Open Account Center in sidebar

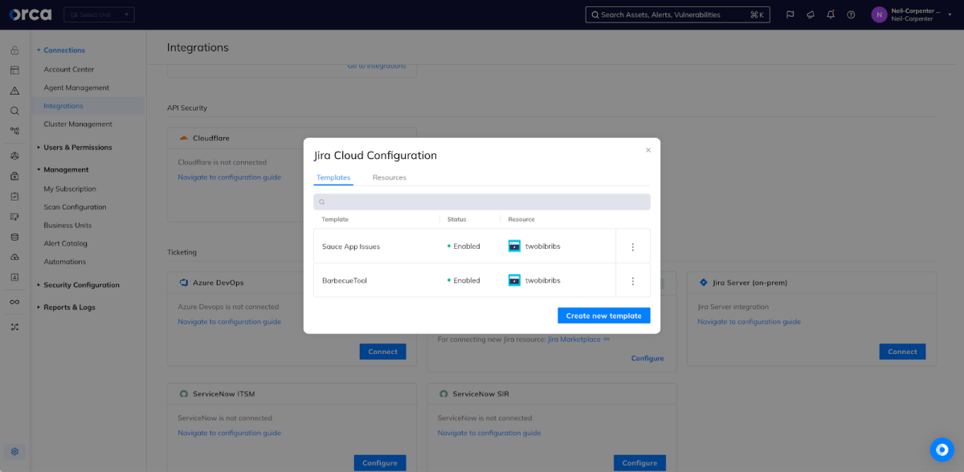pyautogui.click(x=69, y=70)
